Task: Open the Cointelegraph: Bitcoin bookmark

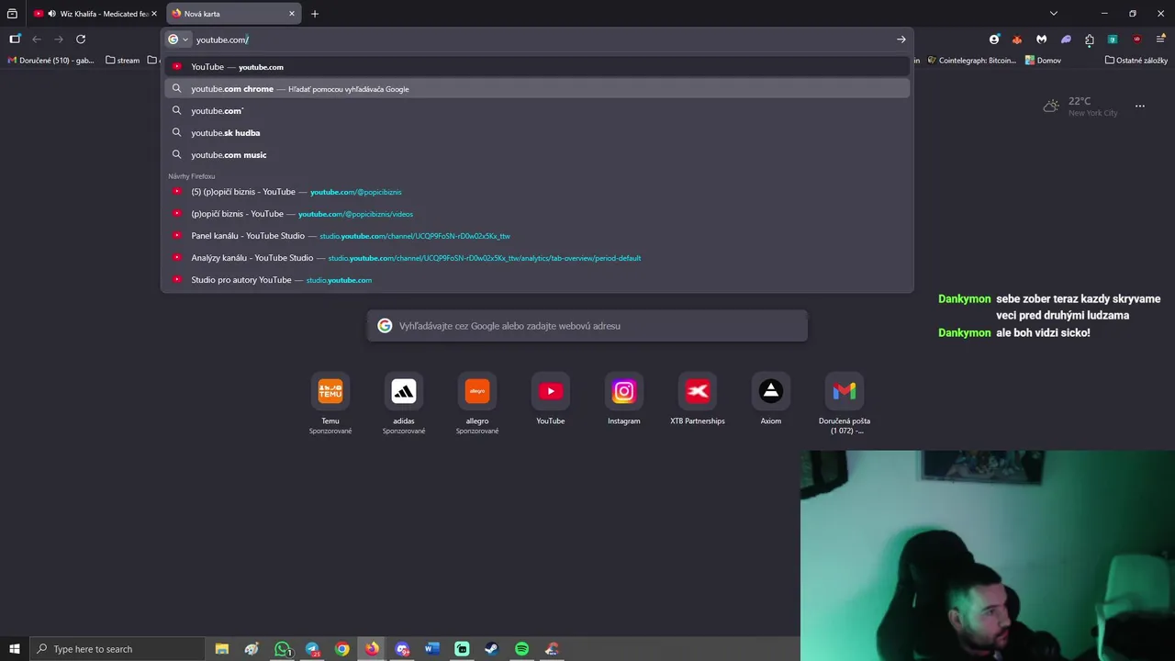Action: (971, 61)
